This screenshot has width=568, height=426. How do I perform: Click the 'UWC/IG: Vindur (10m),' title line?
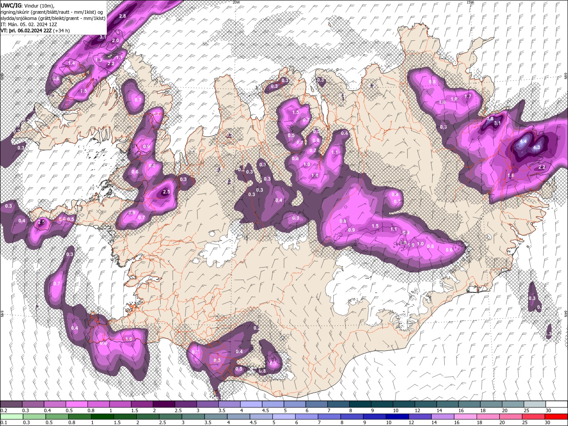(x=27, y=5)
